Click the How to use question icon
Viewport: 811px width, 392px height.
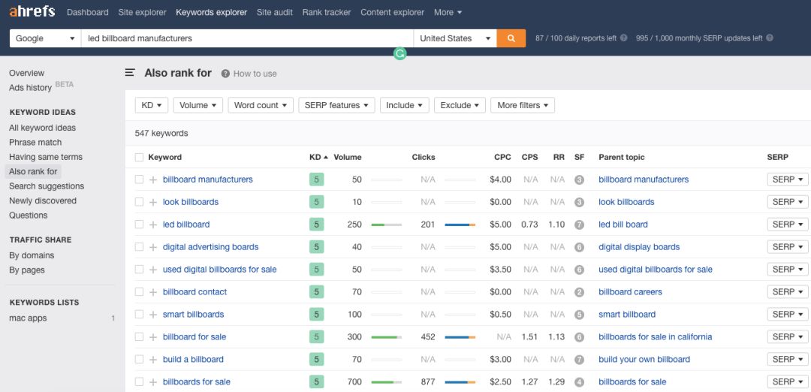click(225, 74)
